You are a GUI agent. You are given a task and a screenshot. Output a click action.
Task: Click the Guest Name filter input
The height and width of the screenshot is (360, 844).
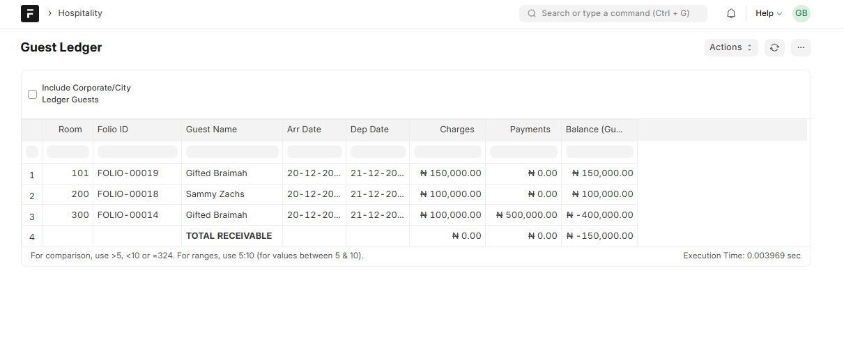point(231,152)
